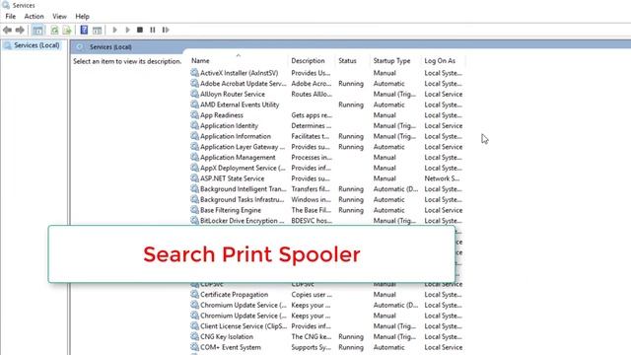Open the Help toolbar icon
This screenshot has width=631, height=355.
click(84, 30)
